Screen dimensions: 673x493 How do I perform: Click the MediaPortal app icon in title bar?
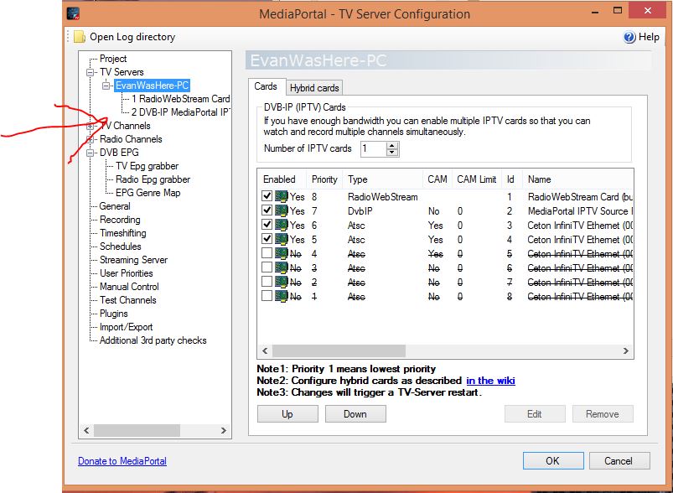click(x=74, y=13)
